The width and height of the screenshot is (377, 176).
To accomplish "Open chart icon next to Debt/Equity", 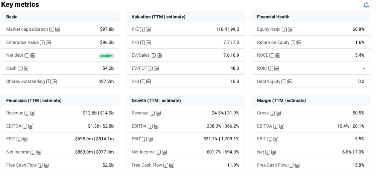I will tap(290, 82).
